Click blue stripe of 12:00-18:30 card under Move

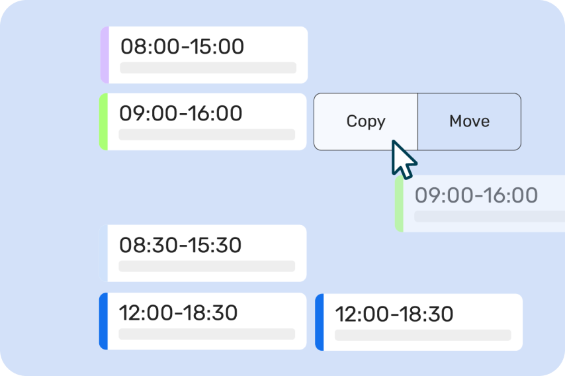tap(320, 322)
